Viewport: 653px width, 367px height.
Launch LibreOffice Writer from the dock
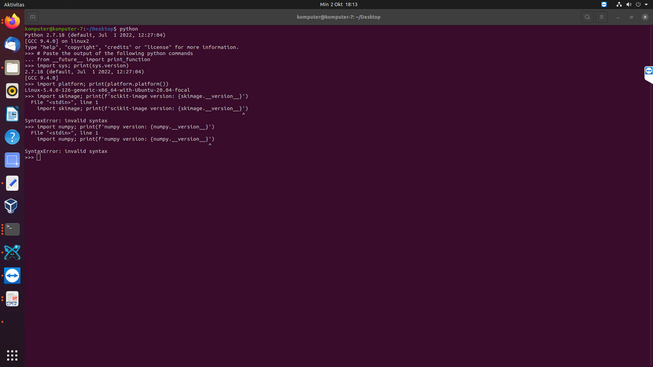[x=12, y=114]
